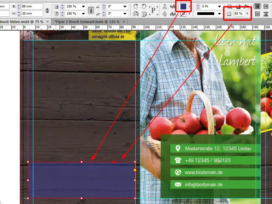This screenshot has width=272, height=204.
Task: Click the Scale X Percentage icon
Action: [56, 6]
